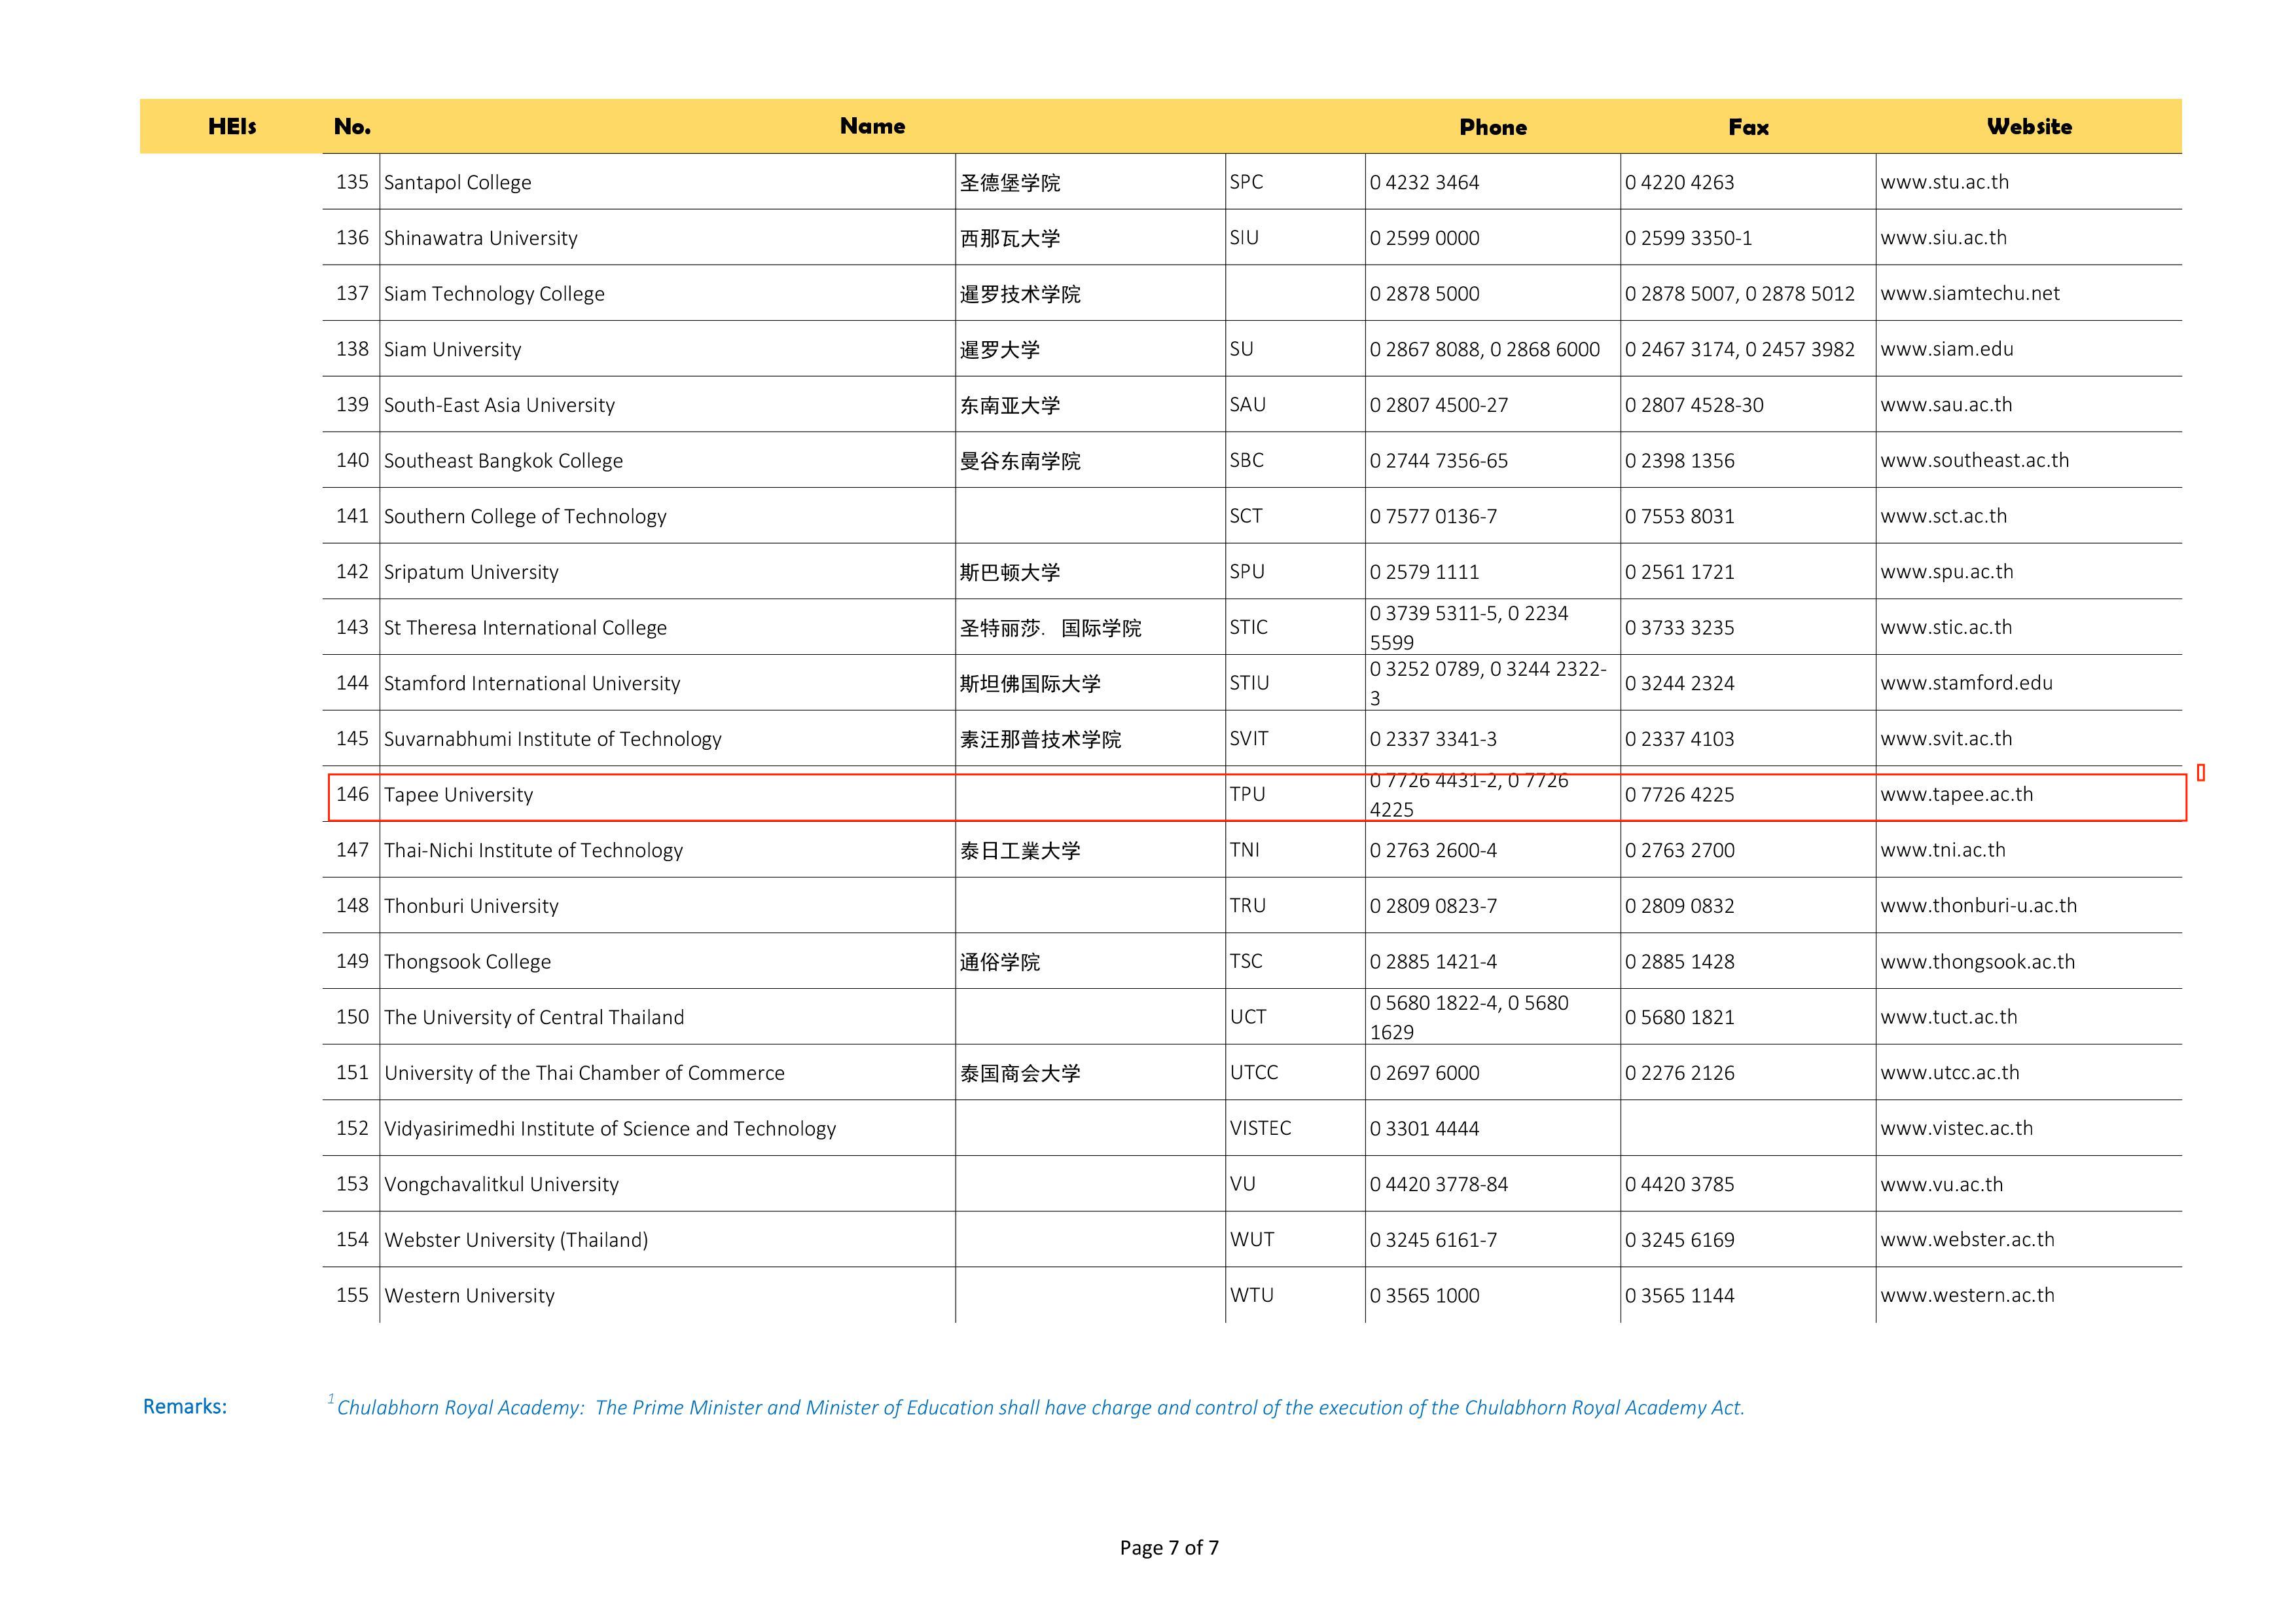
Task: Click fax number 0 3565 1144
Action: [x=1679, y=1296]
